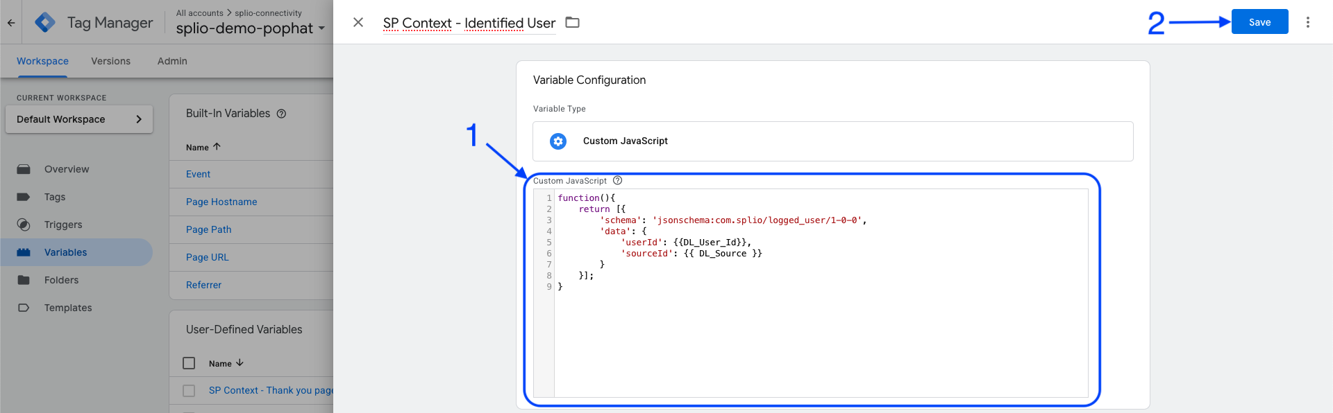Open the Page Path built-in variable
The image size is (1333, 413).
[x=209, y=229]
